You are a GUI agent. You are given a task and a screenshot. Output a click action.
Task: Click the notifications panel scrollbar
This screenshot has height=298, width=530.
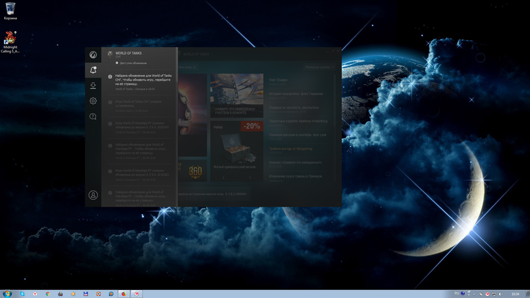coord(177,66)
